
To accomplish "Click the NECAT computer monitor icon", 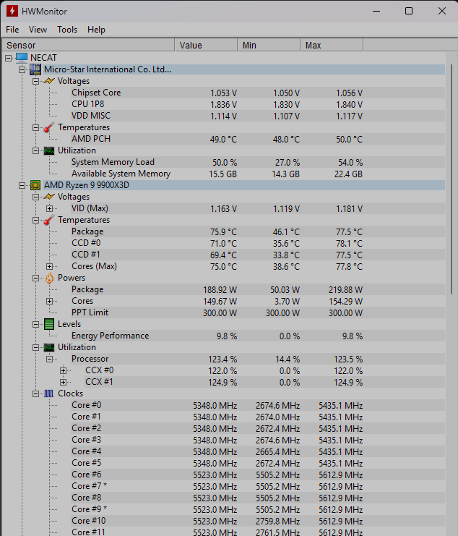I will pyautogui.click(x=22, y=57).
